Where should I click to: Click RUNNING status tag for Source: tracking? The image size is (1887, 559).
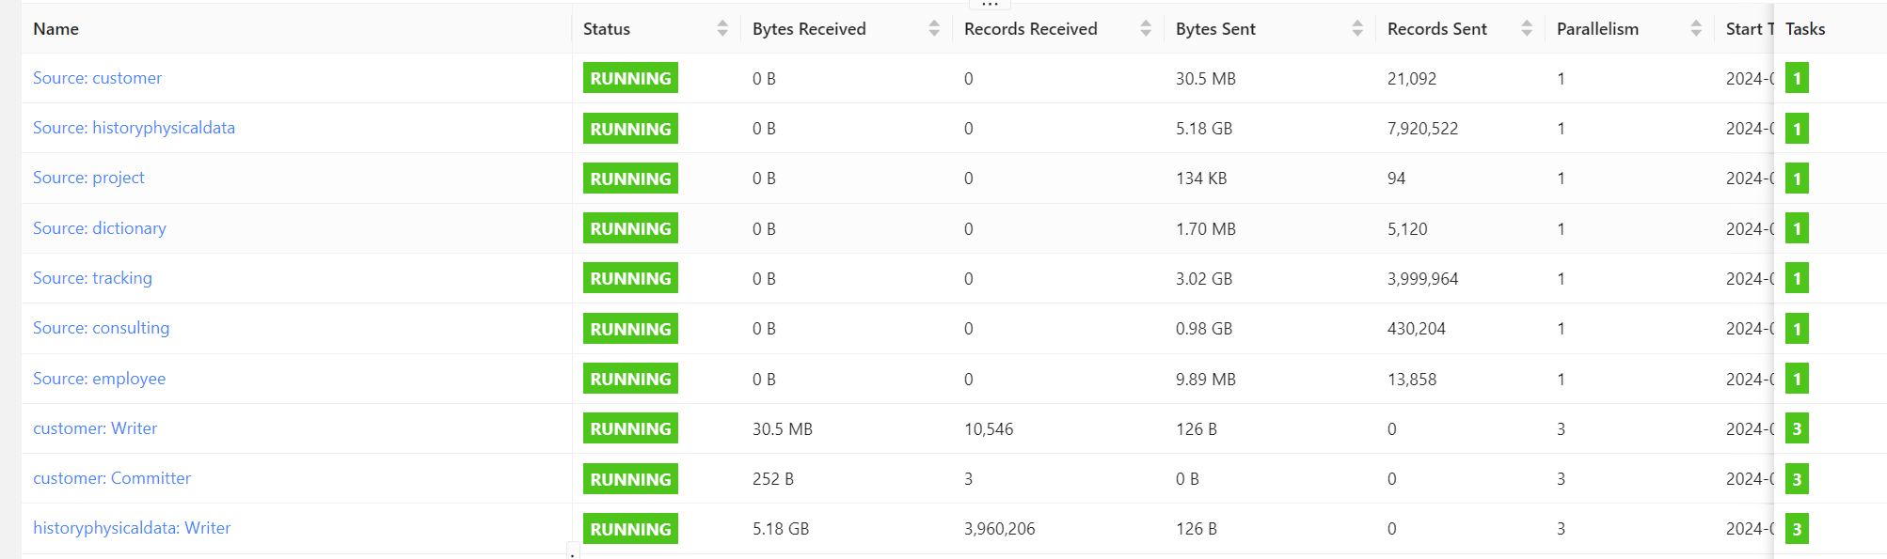tap(630, 279)
